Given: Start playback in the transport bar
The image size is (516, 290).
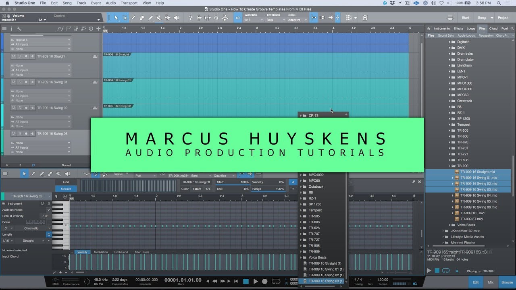Looking at the screenshot, I should (x=256, y=282).
